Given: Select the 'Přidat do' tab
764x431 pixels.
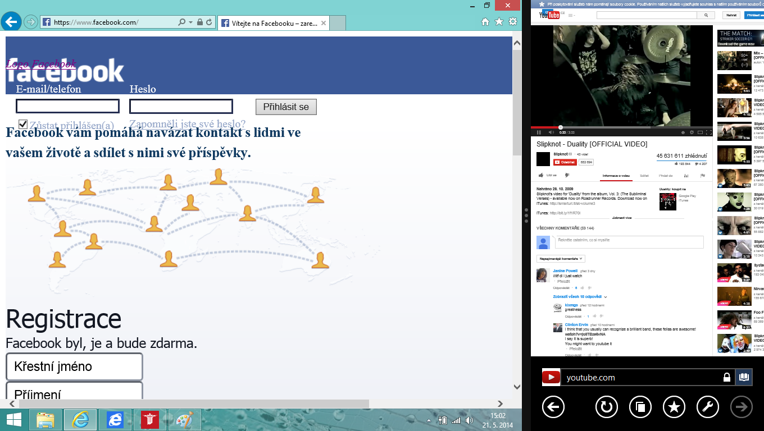Looking at the screenshot, I should click(666, 176).
